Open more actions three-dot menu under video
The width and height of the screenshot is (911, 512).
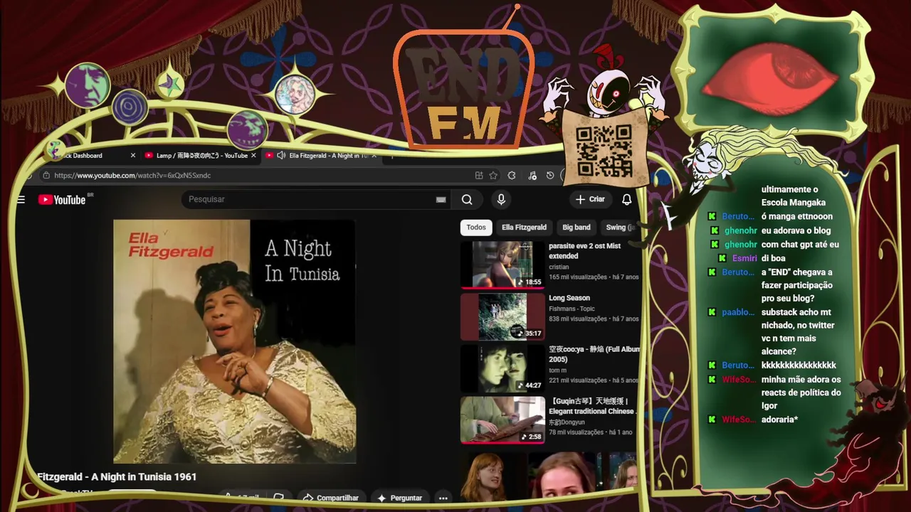pyautogui.click(x=443, y=498)
